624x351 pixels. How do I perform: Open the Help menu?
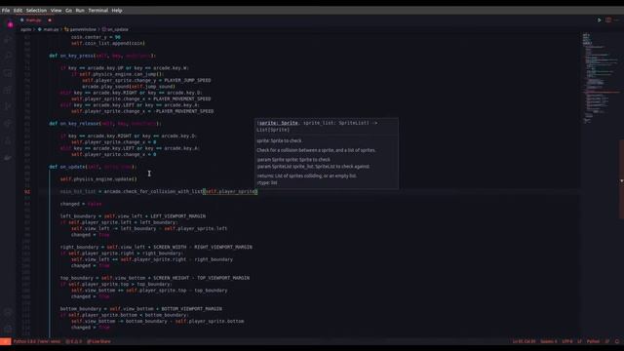point(117,11)
